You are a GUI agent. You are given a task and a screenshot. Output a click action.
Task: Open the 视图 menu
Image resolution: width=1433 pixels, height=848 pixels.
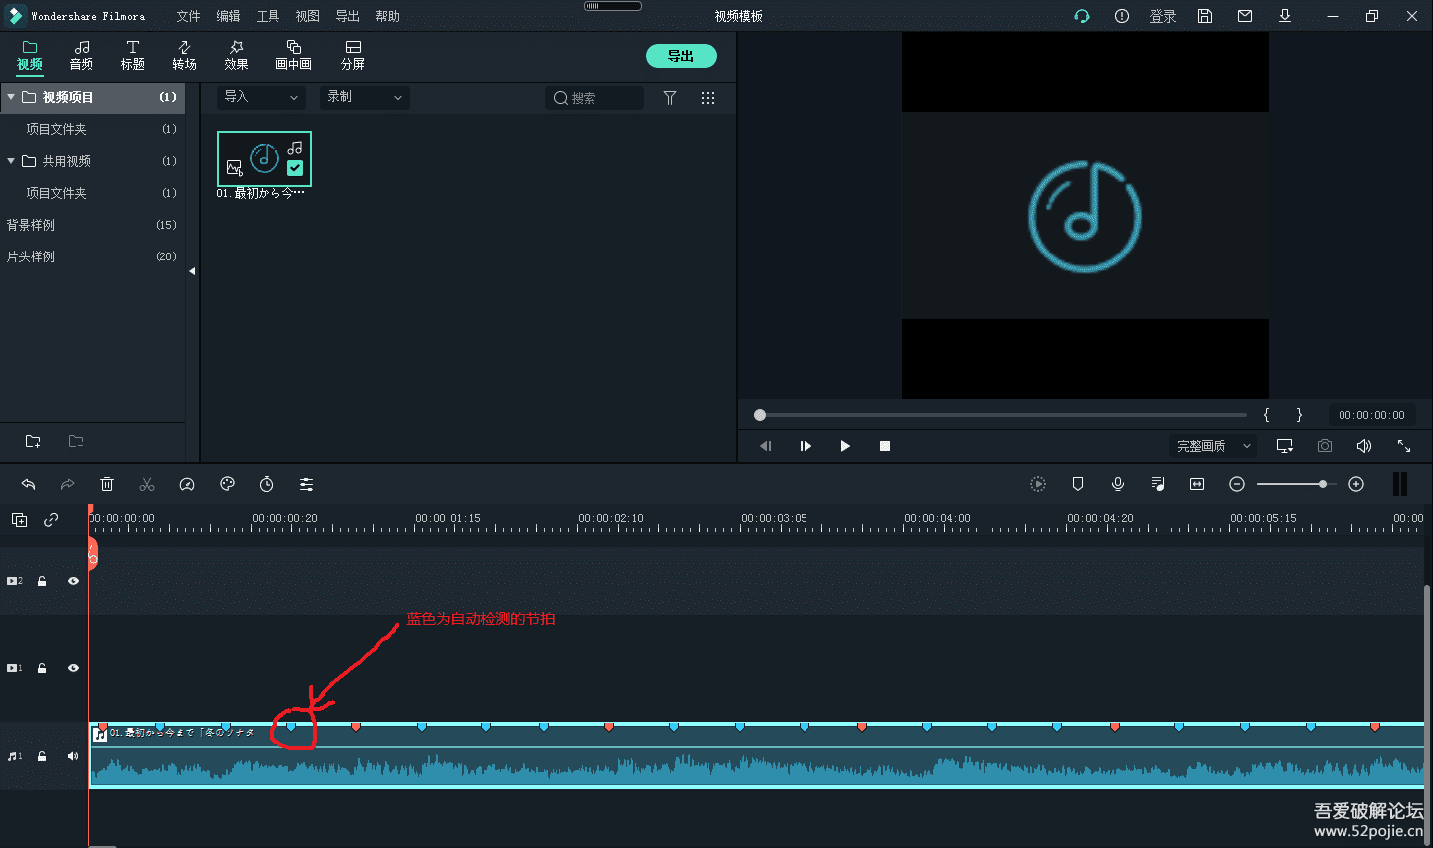click(x=307, y=16)
